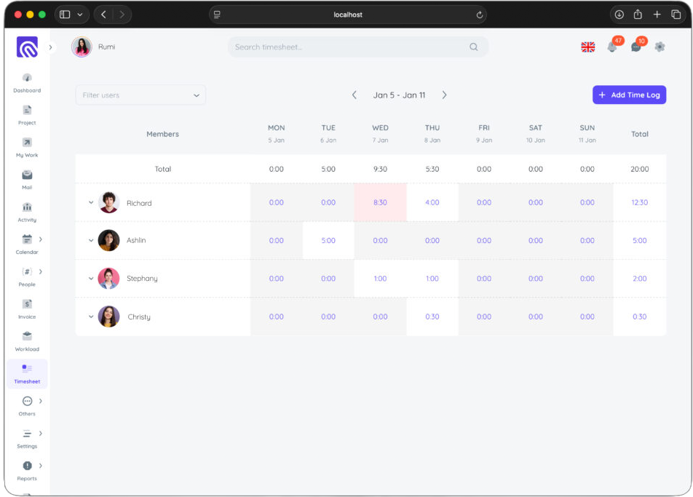Screen dimensions: 693x497
Task: Expand Ashlin's row
Action: coord(91,241)
